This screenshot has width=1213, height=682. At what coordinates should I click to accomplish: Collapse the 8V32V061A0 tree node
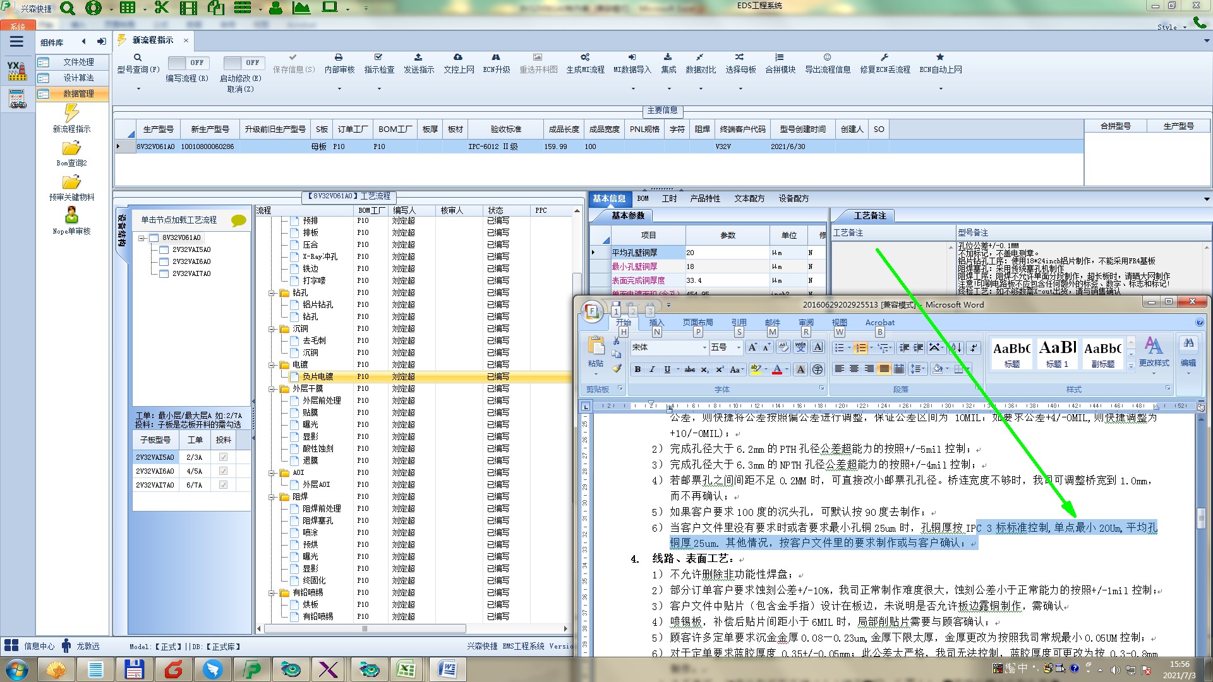[x=142, y=238]
